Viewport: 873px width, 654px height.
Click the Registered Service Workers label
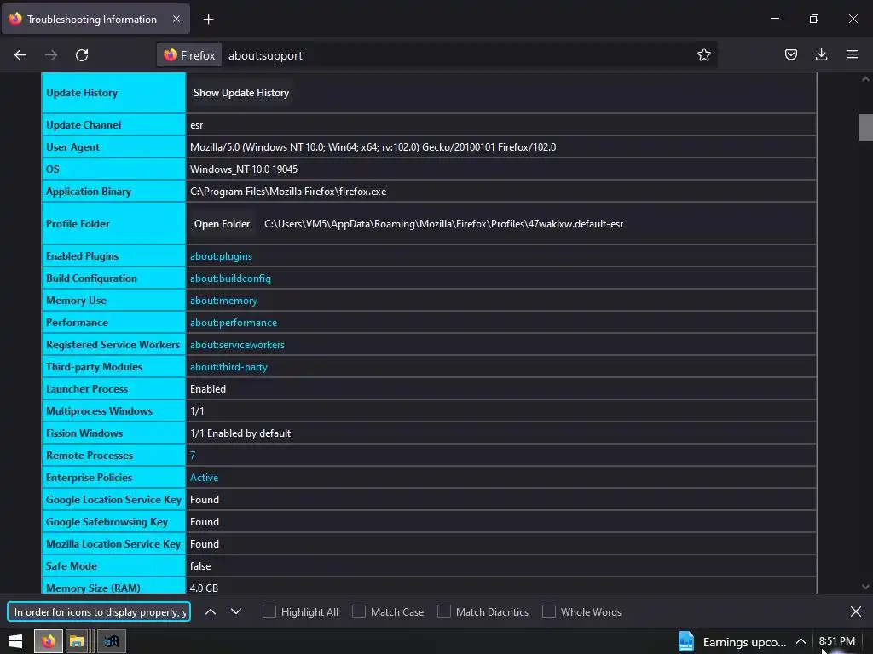(x=113, y=345)
